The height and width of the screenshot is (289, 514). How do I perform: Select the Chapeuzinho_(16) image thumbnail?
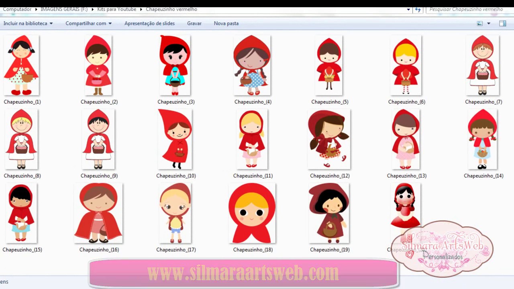click(98, 213)
